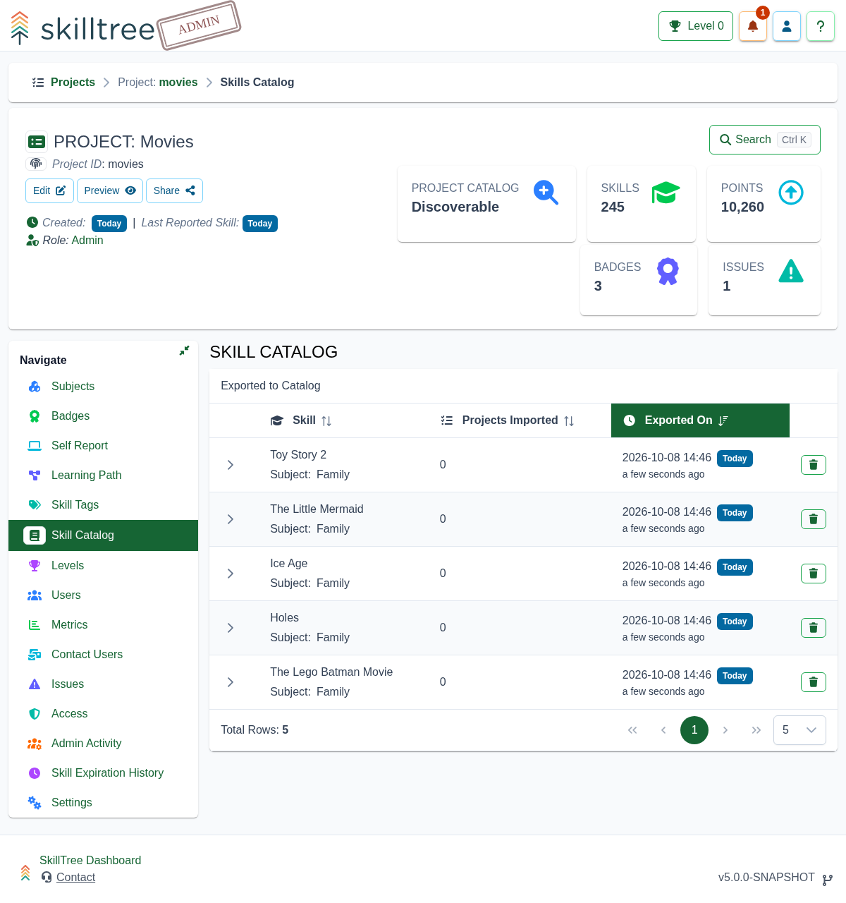This screenshot has width=846, height=903.
Task: Open the notifications bell icon
Action: [x=752, y=26]
